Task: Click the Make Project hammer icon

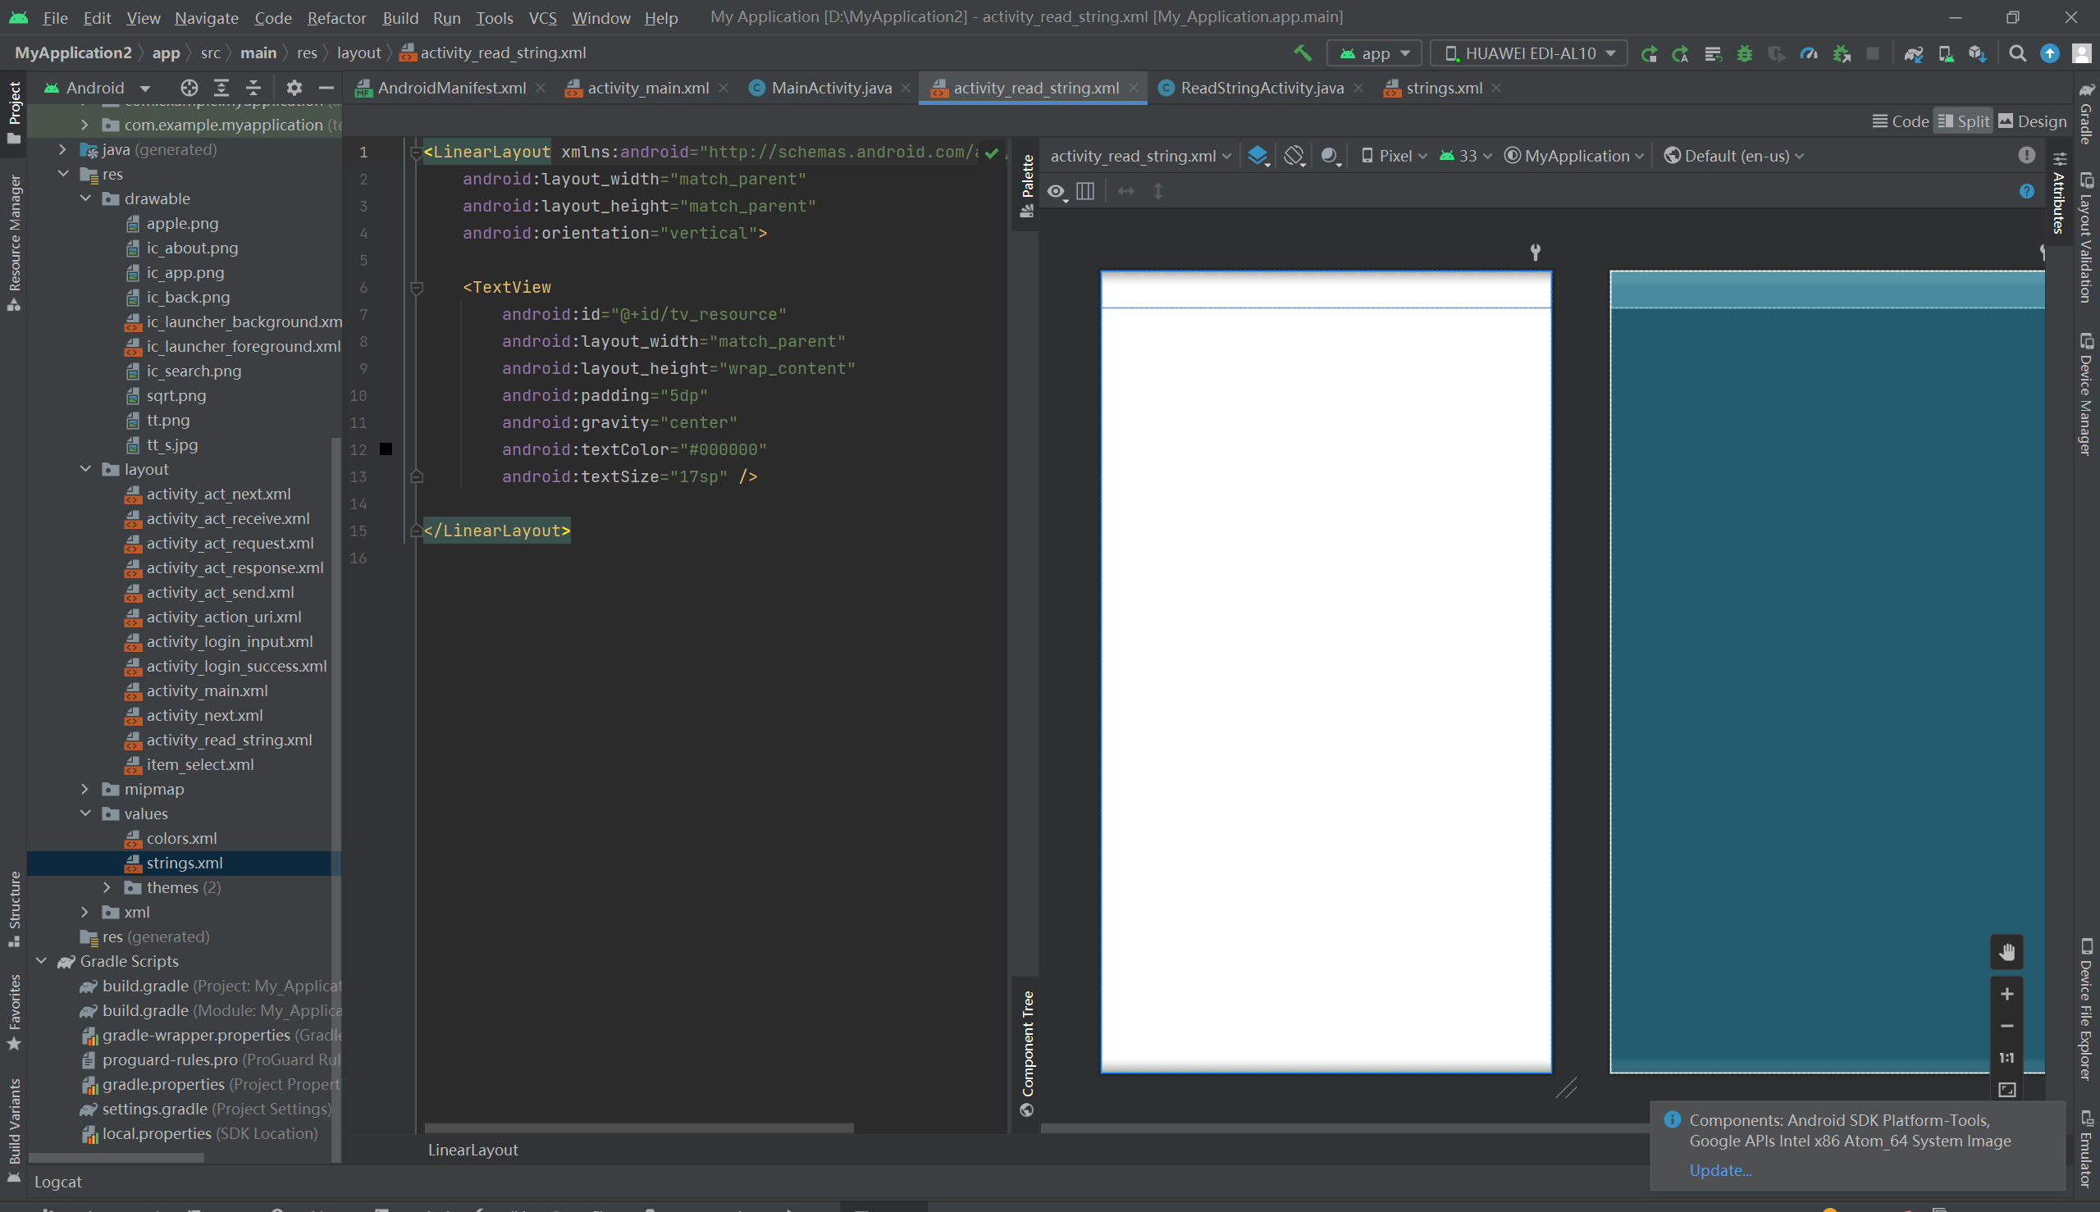Action: [x=1303, y=53]
